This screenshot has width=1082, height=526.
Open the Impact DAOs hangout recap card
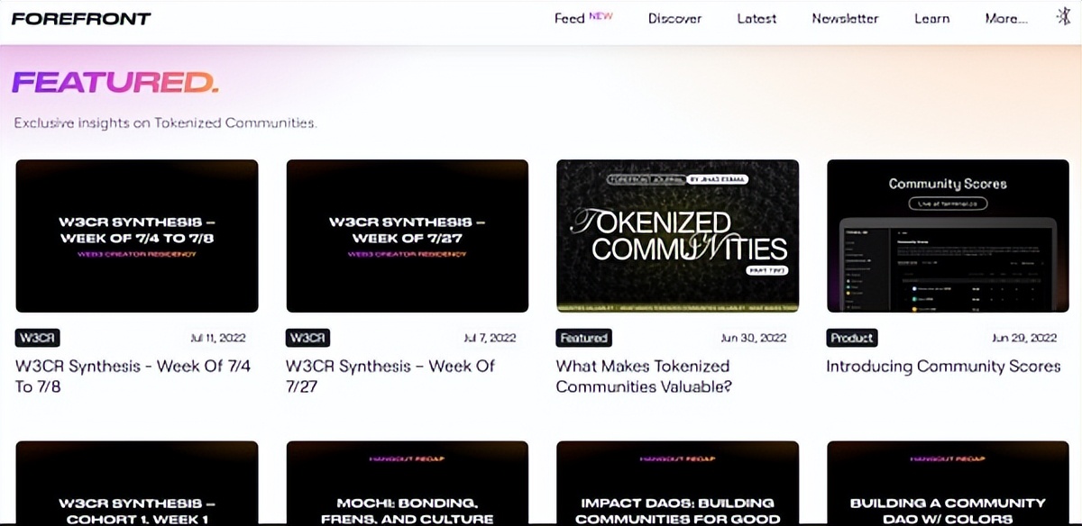point(677,484)
